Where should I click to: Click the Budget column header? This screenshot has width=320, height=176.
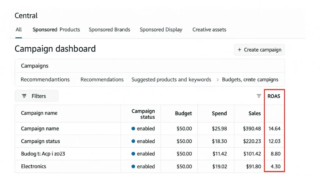pos(183,113)
